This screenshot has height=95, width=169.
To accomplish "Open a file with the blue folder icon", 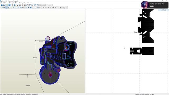I will [x=2, y=5].
